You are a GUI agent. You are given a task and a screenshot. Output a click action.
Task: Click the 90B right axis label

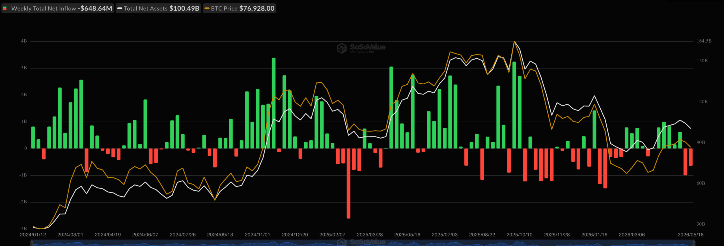coord(701,142)
